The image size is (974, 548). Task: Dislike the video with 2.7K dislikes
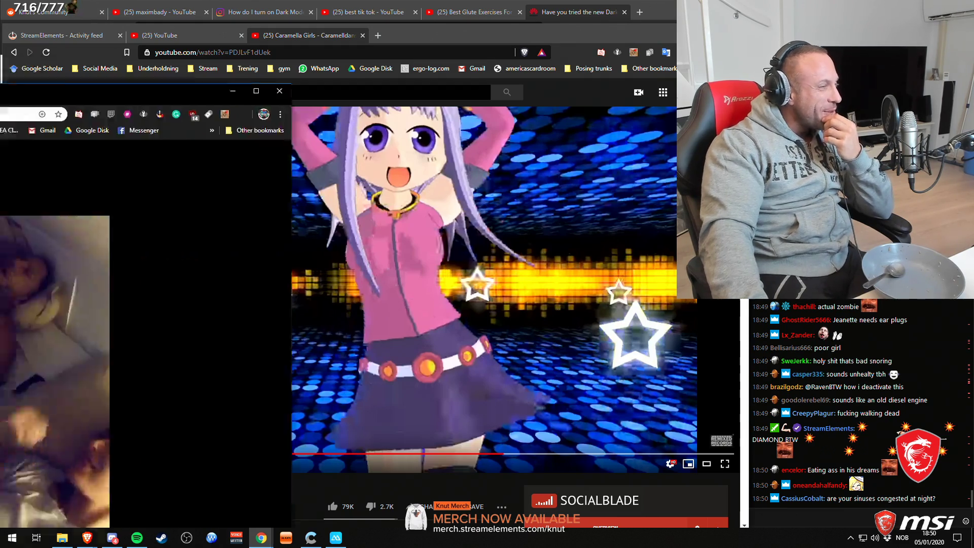point(380,507)
